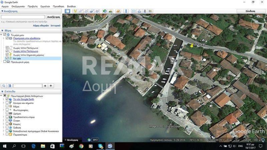
Task: Collapse the Επίπεδα layers panel
Action: point(2,91)
